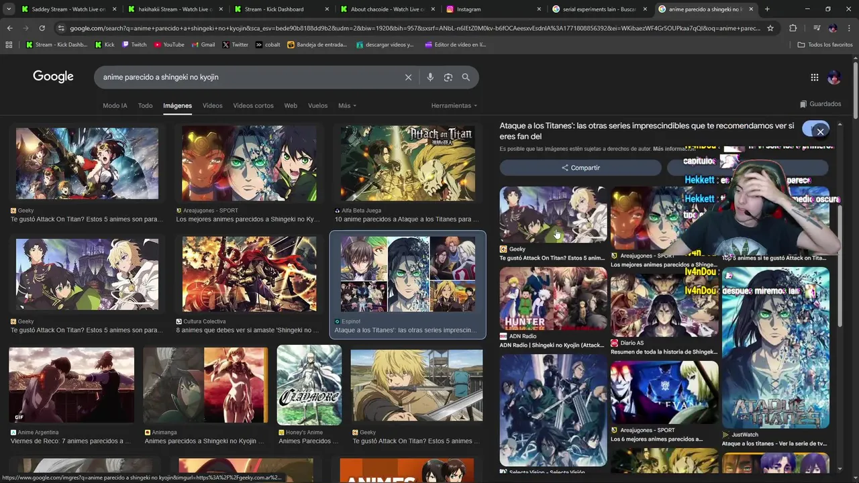Image resolution: width=859 pixels, height=483 pixels.
Task: Switch to the Modo IA tab
Action: 115,105
